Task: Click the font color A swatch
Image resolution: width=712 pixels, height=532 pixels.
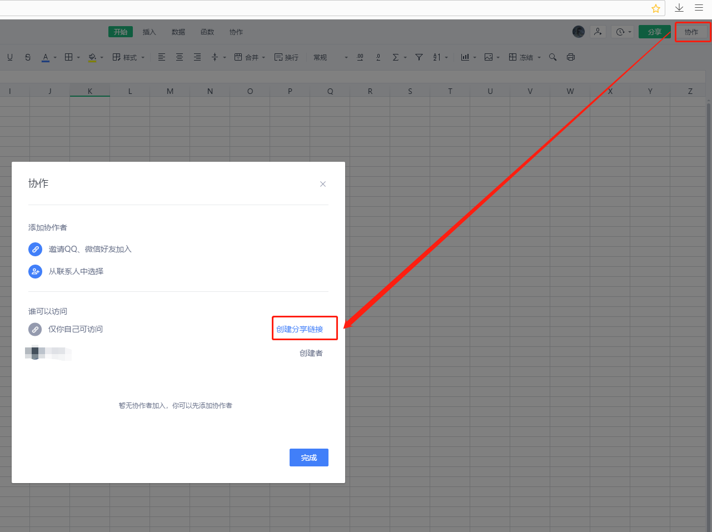Action: click(46, 57)
